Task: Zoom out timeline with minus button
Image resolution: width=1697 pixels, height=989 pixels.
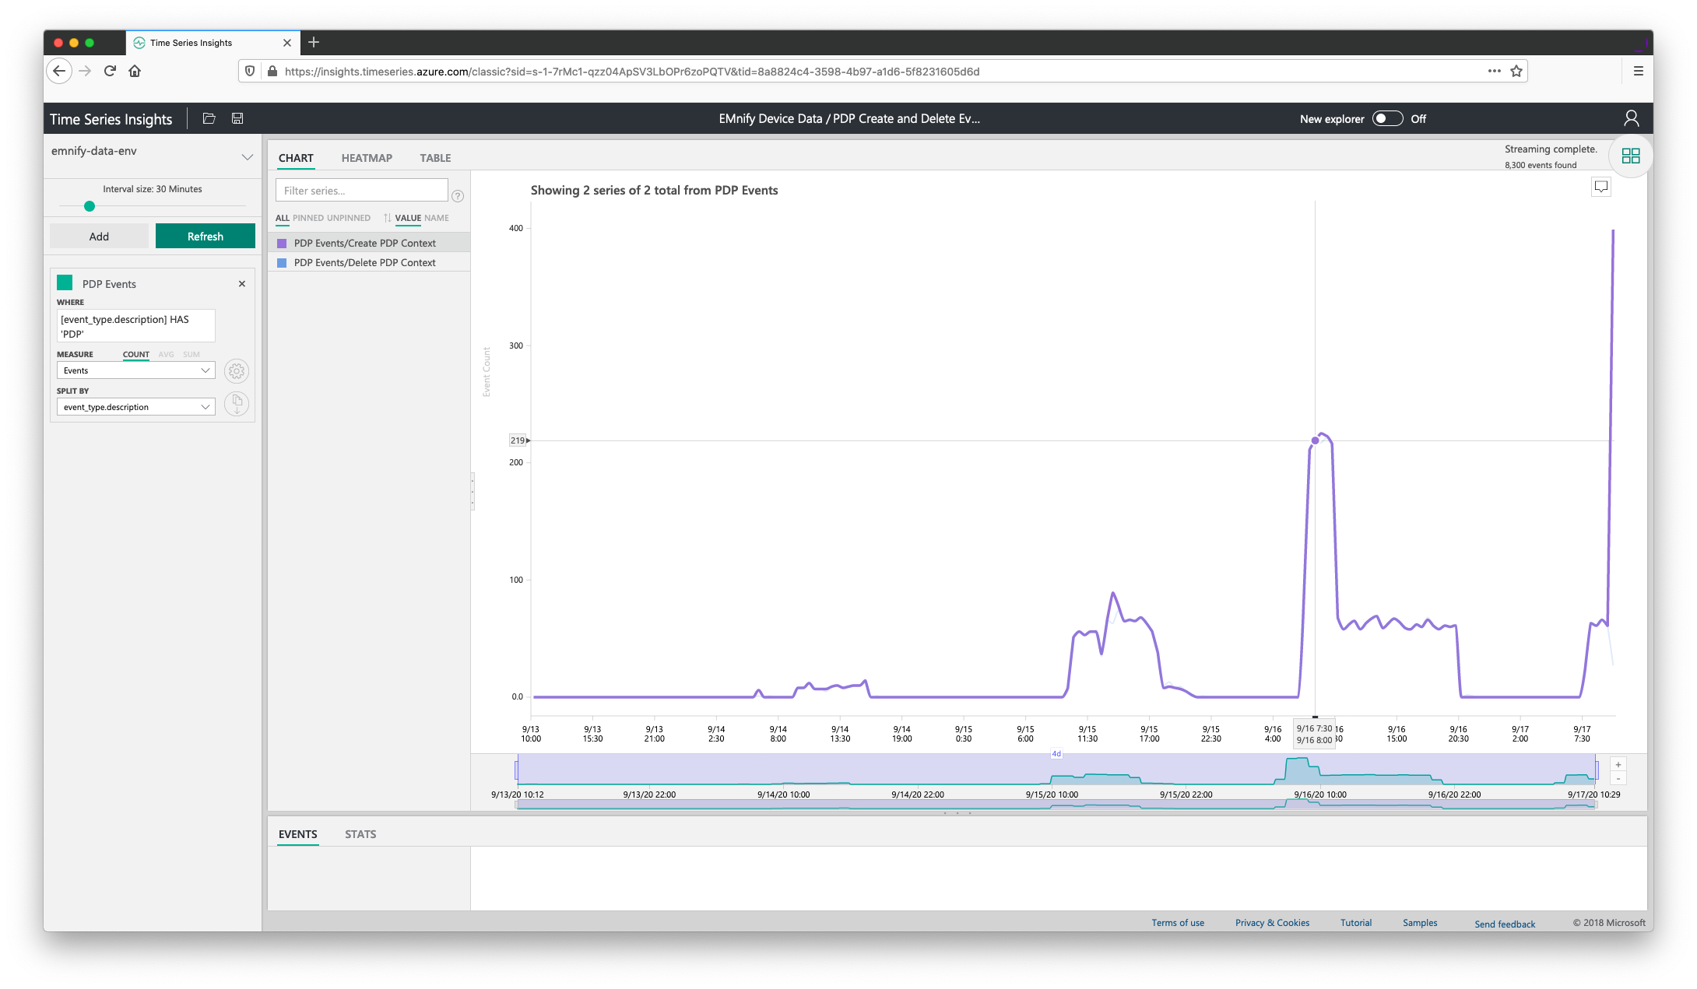Action: pos(1618,779)
